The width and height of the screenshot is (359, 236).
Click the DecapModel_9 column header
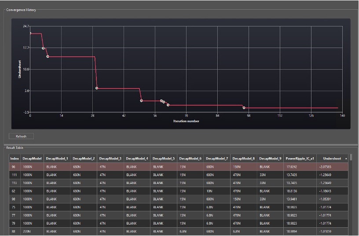point(270,159)
